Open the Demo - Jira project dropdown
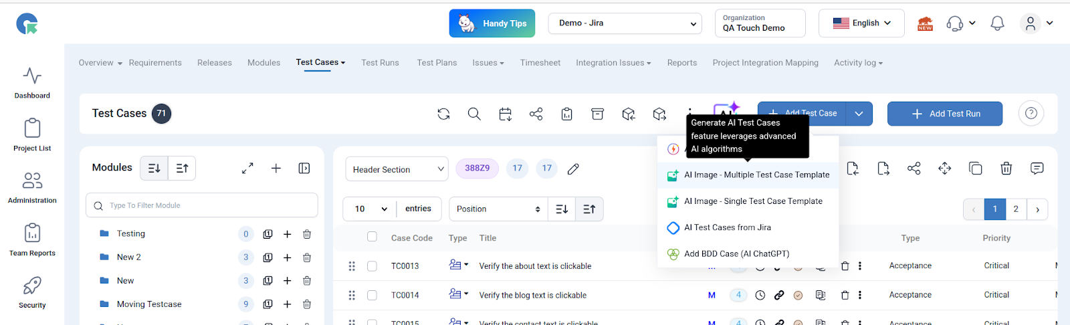The image size is (1070, 325). pos(625,23)
